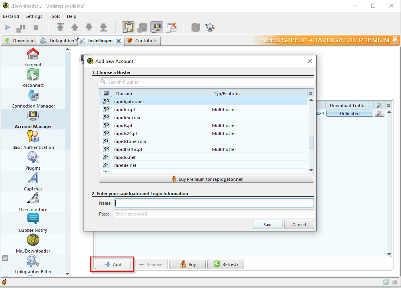Viewport: 401px width, 288px height.
Task: Open the Help menu
Action: coord(71,16)
